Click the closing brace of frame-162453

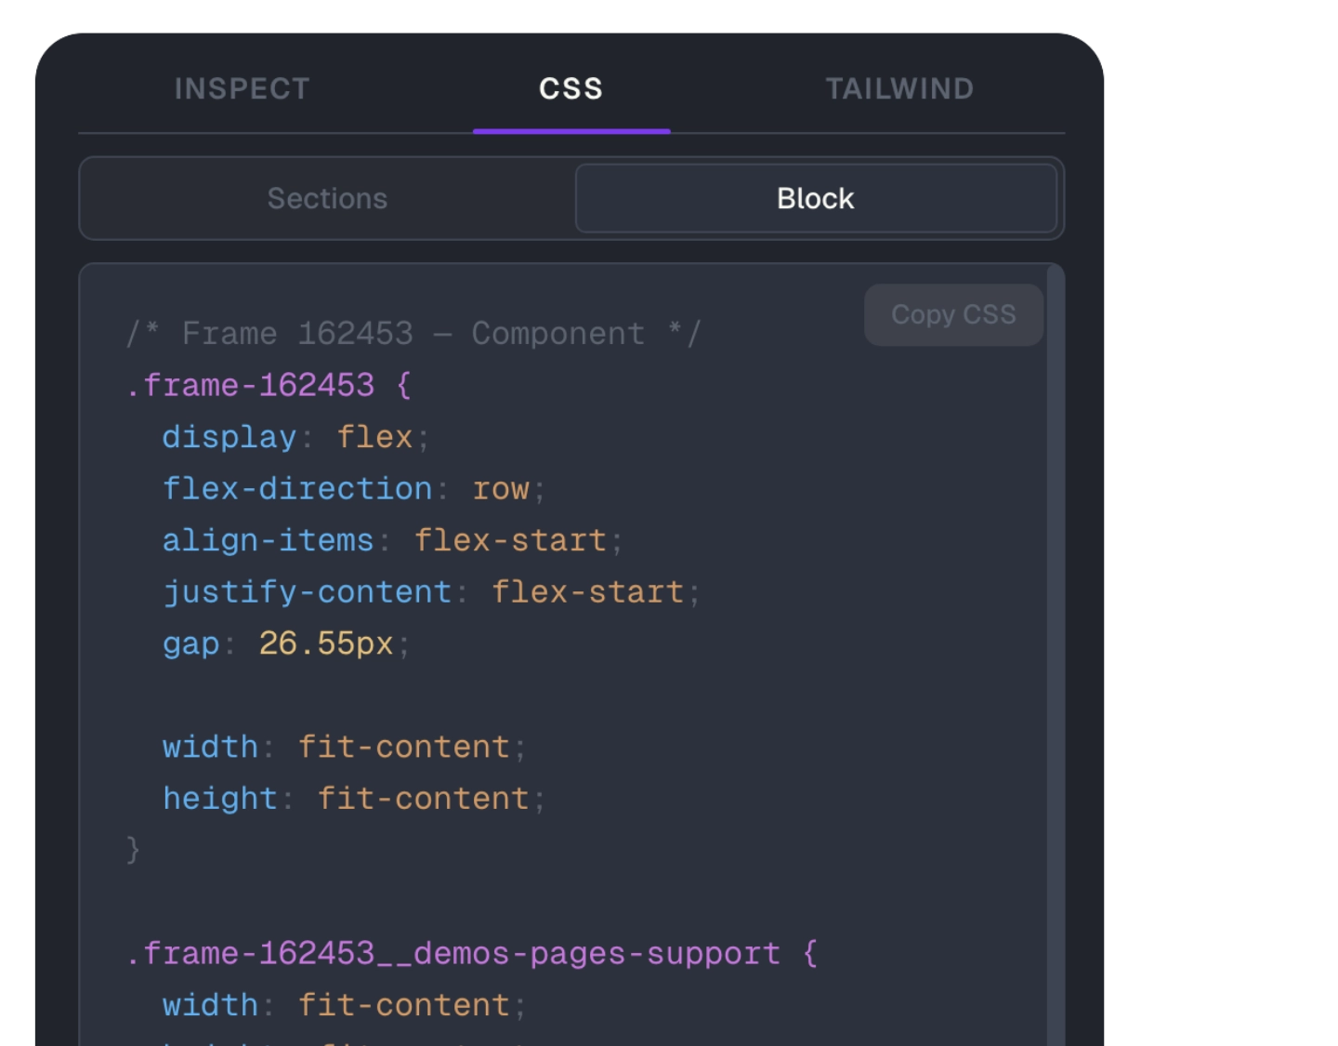[x=133, y=848]
